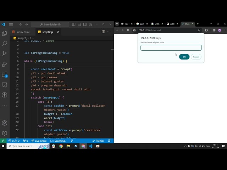The image size is (227, 170).
Task: Open the Run and Debug view
Action: [5, 64]
